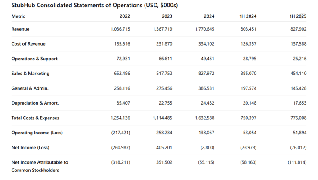The width and height of the screenshot is (318, 180).
Task: Click depreciation cell 24,432
Action: coord(207,103)
